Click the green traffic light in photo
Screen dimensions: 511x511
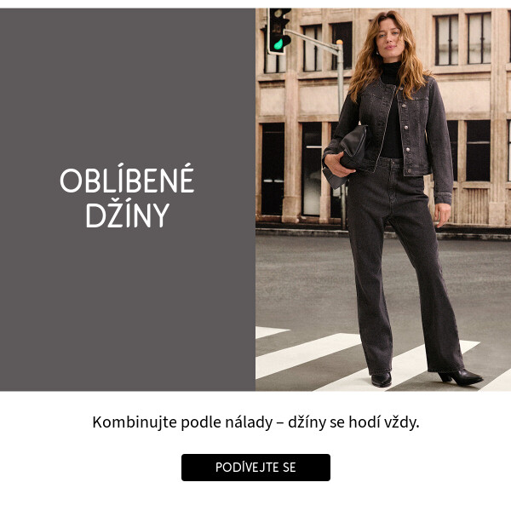tap(278, 43)
